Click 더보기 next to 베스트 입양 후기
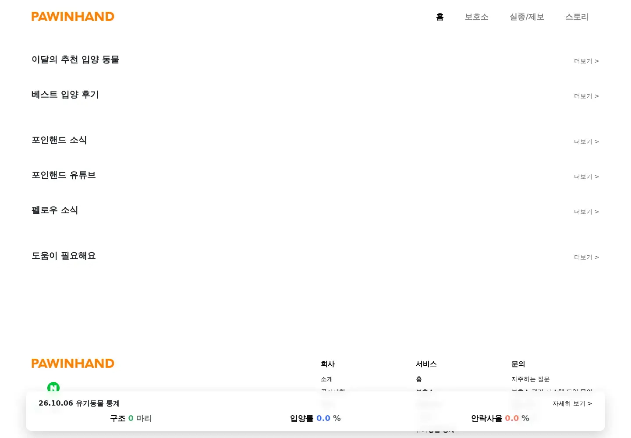 [x=586, y=96]
